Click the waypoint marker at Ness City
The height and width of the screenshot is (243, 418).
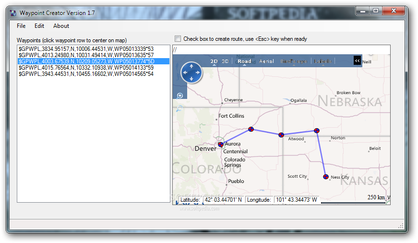tap(326, 177)
